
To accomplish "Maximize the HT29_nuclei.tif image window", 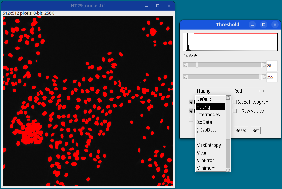I will (158, 6).
